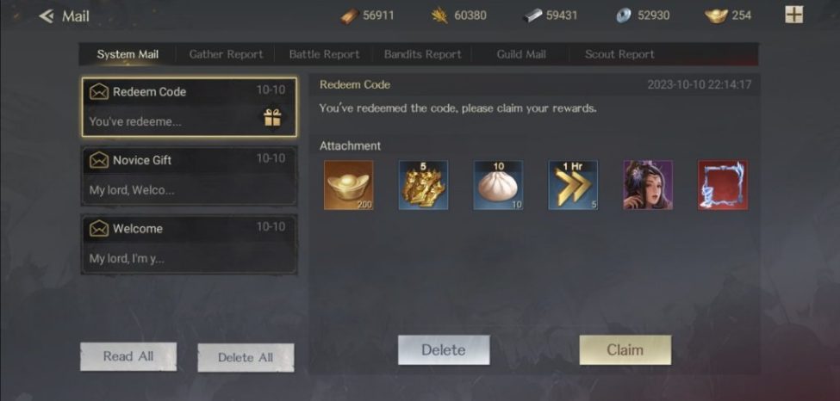Tap the grain resource icon
This screenshot has width=840, height=401.
(x=440, y=16)
